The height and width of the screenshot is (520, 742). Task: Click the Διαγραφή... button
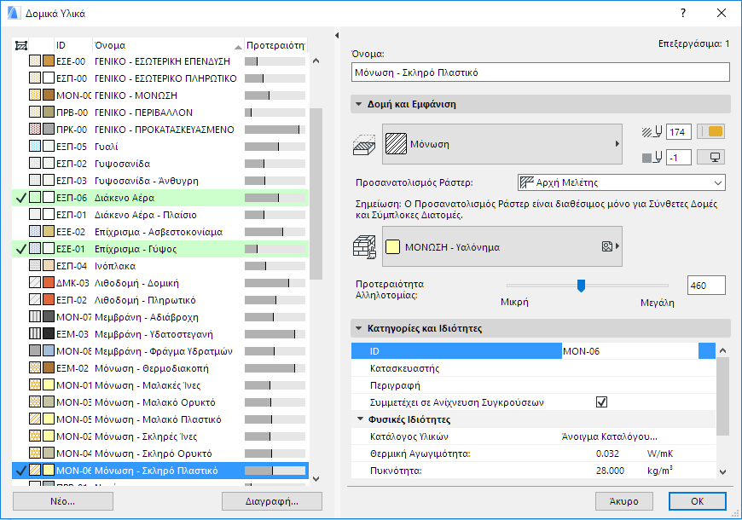271,501
